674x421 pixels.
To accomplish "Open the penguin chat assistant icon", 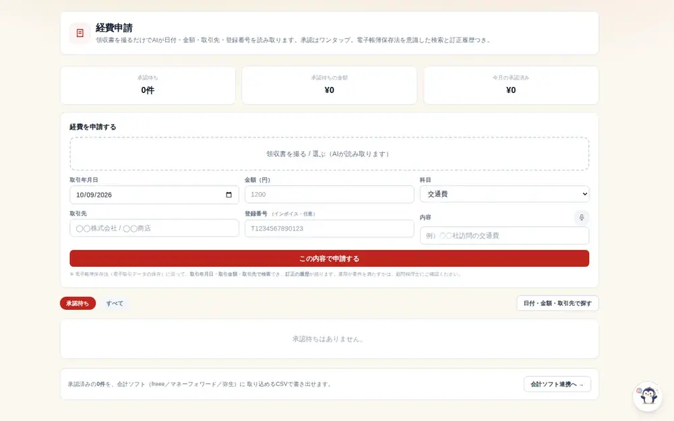I will [x=648, y=396].
